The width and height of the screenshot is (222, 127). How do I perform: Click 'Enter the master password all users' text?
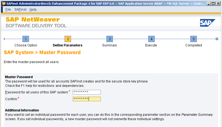31,62
